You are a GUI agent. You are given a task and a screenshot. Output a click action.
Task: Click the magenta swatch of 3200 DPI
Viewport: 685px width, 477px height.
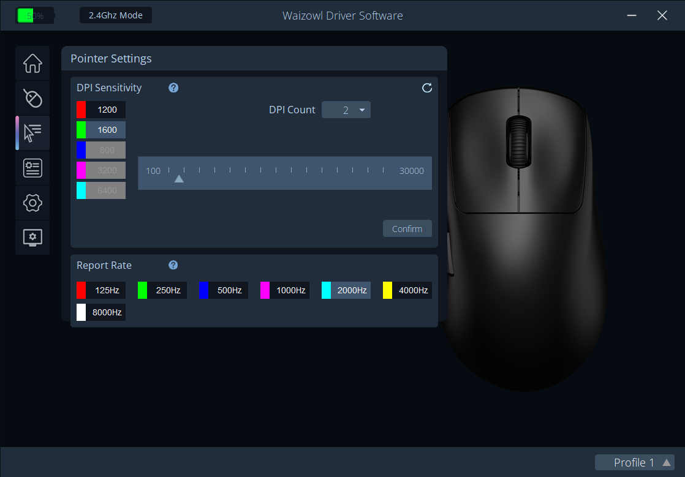pyautogui.click(x=81, y=170)
